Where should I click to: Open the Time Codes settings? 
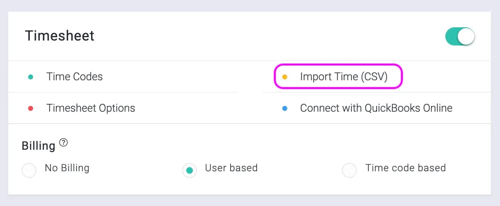coord(75,77)
